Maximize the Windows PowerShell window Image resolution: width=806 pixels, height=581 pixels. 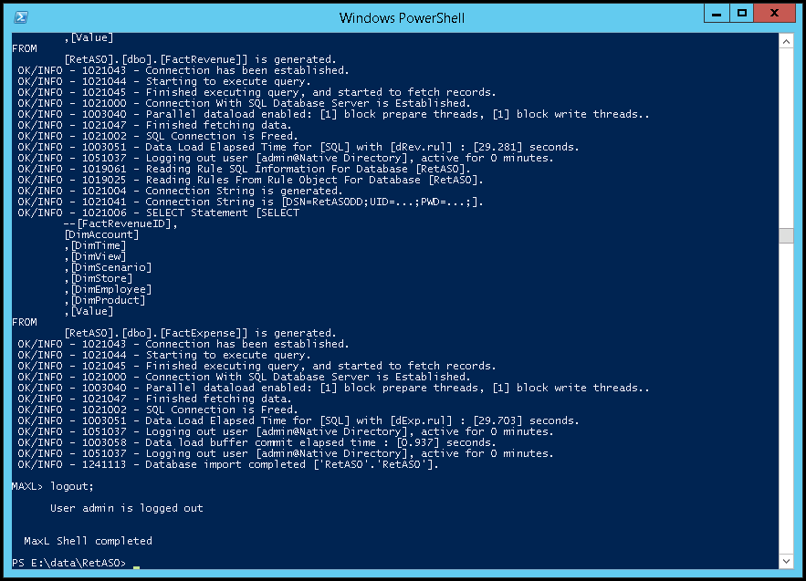tap(742, 14)
